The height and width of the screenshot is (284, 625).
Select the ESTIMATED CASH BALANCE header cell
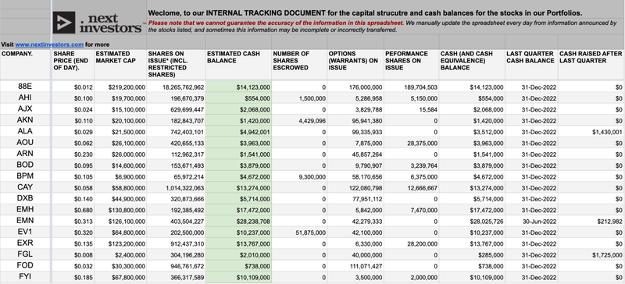coord(239,65)
